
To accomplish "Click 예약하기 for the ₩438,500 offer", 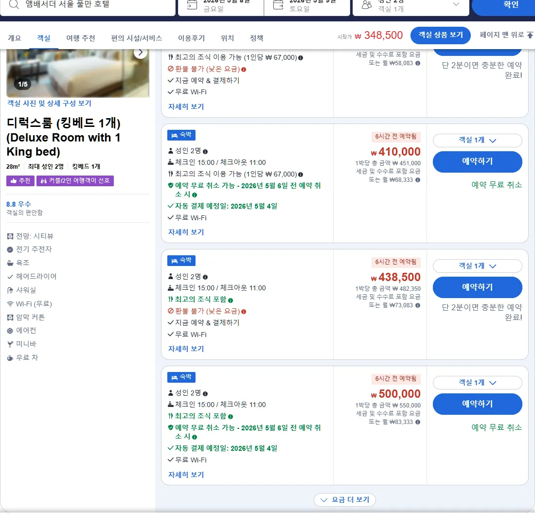I will 477,287.
